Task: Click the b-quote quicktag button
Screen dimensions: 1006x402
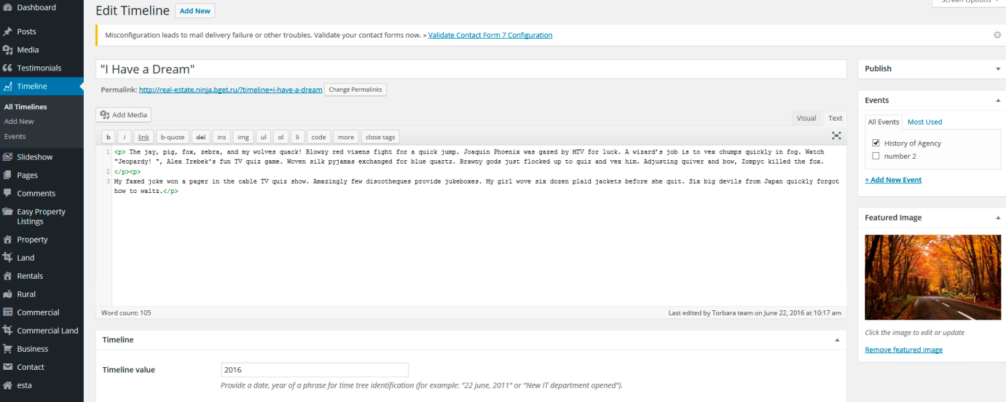Action: tap(172, 137)
